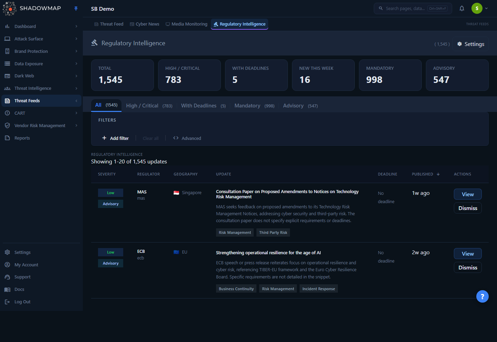Viewport: 497px width, 342px height.
Task: Expand the CART chevron
Action: coord(76,113)
